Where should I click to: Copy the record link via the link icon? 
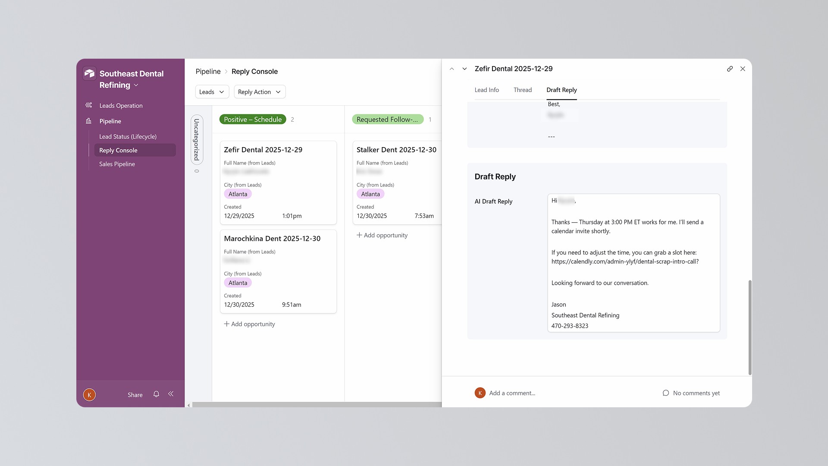click(730, 69)
